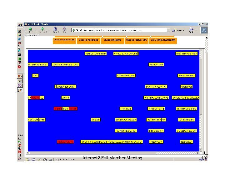Click the Print icon in the toolbar
This screenshot has height=169, width=225.
tap(191, 29)
